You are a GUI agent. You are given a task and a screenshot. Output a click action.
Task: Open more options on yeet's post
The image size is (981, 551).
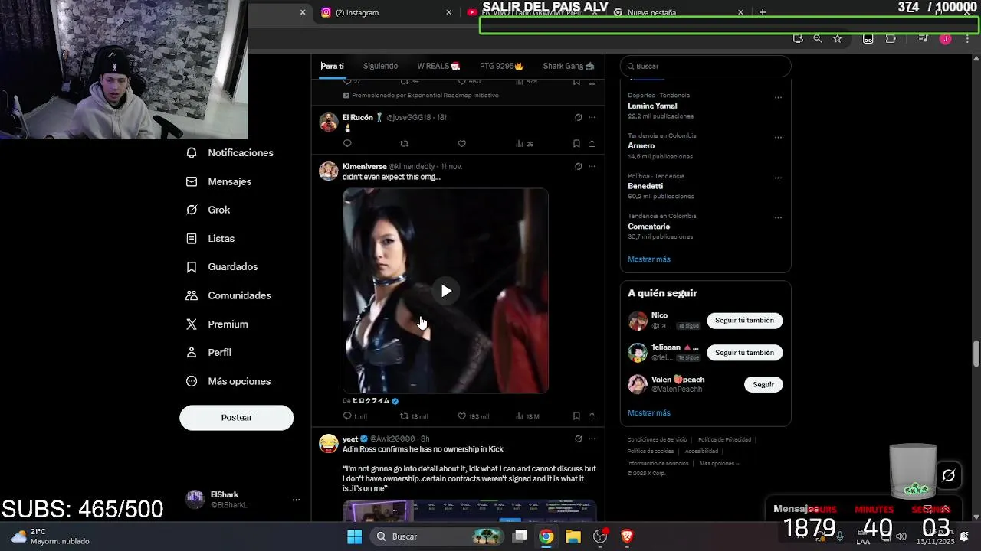click(x=592, y=439)
